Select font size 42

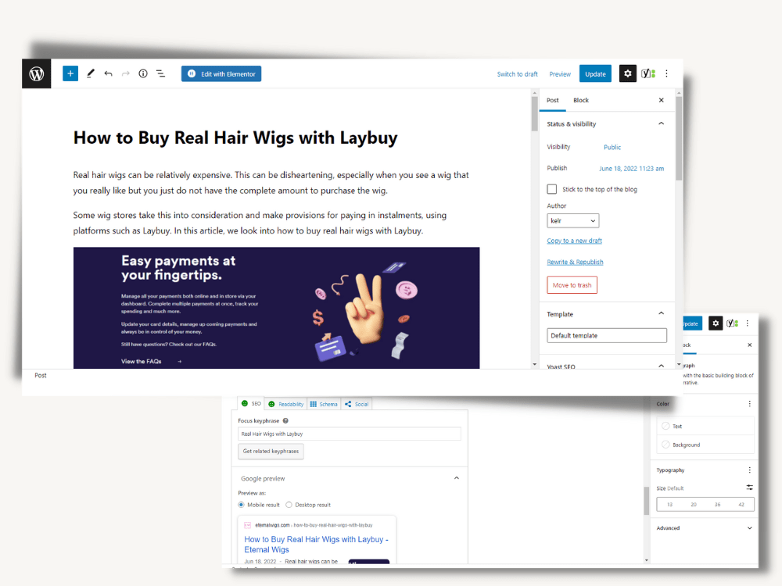[741, 504]
